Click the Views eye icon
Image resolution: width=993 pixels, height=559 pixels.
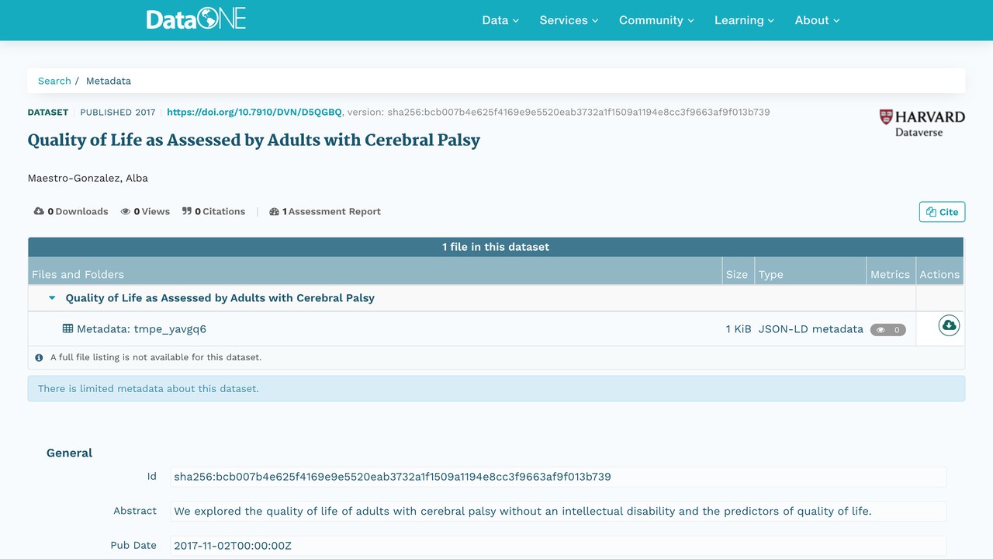tap(126, 211)
